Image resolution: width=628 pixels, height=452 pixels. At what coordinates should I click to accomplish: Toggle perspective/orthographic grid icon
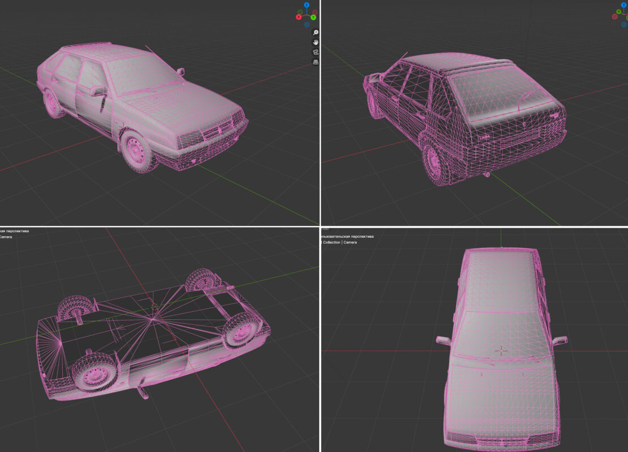(316, 62)
